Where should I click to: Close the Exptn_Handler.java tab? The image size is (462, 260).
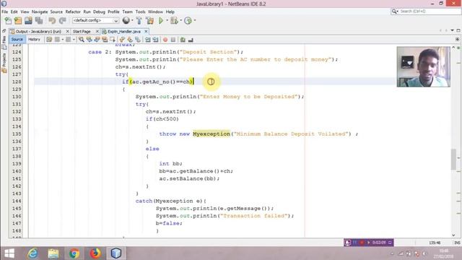tap(146, 31)
